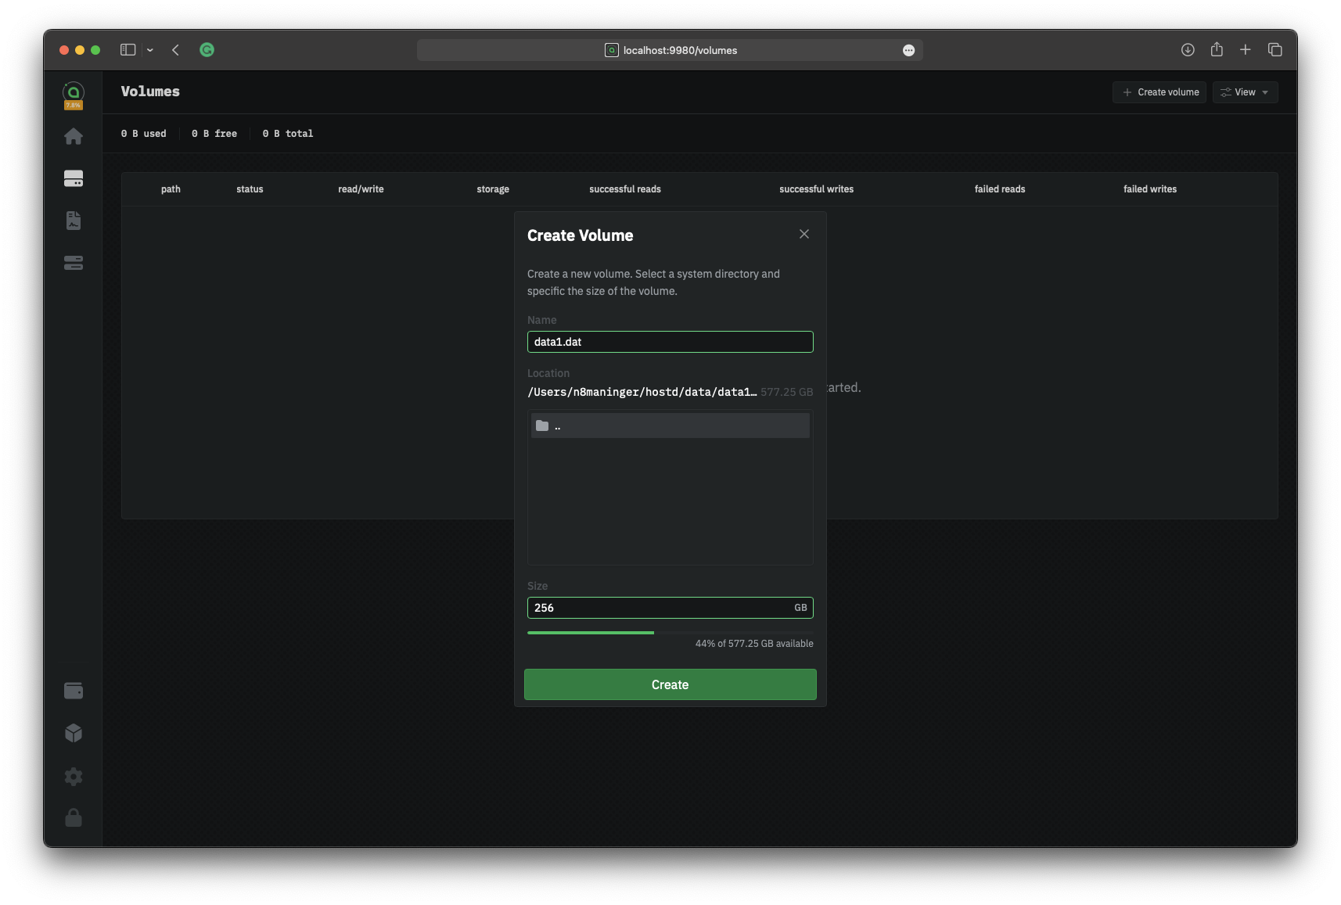Click the Size field showing 256
The width and height of the screenshot is (1341, 905).
pyautogui.click(x=661, y=608)
